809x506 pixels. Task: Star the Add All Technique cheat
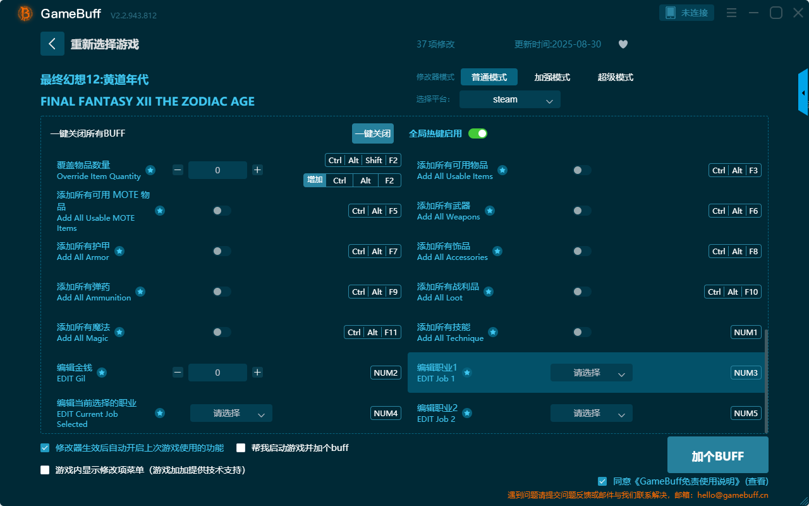point(493,332)
